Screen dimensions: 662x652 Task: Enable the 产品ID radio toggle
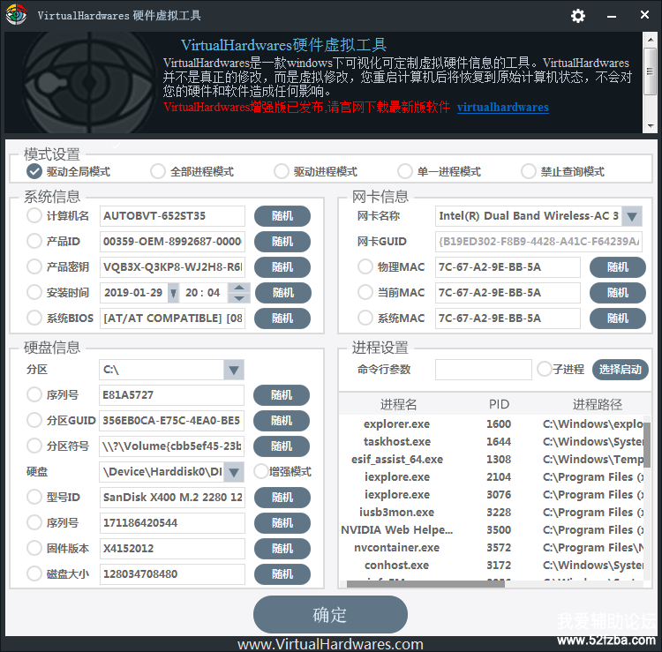tap(34, 241)
